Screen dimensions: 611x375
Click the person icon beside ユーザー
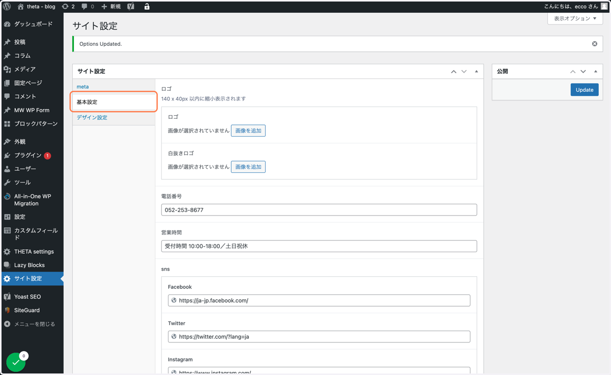click(7, 169)
